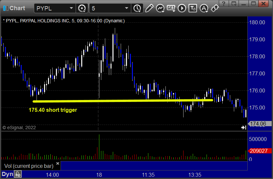
Task: Click the tallest green volume bar
Action: (x=99, y=147)
